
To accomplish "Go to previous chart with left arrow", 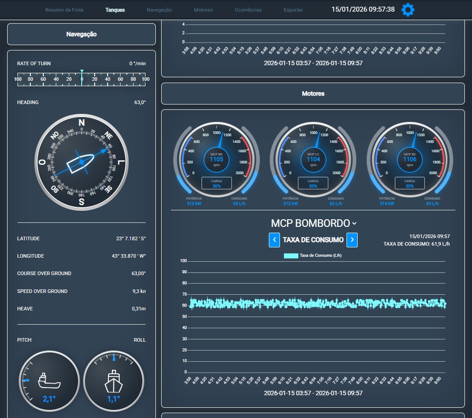I will [x=274, y=240].
